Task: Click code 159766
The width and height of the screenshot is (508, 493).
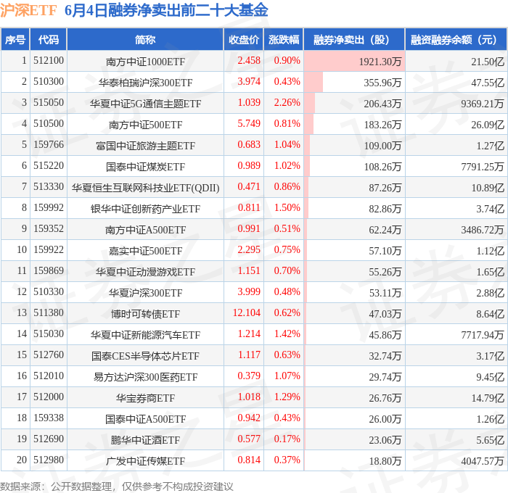Action: tap(49, 144)
